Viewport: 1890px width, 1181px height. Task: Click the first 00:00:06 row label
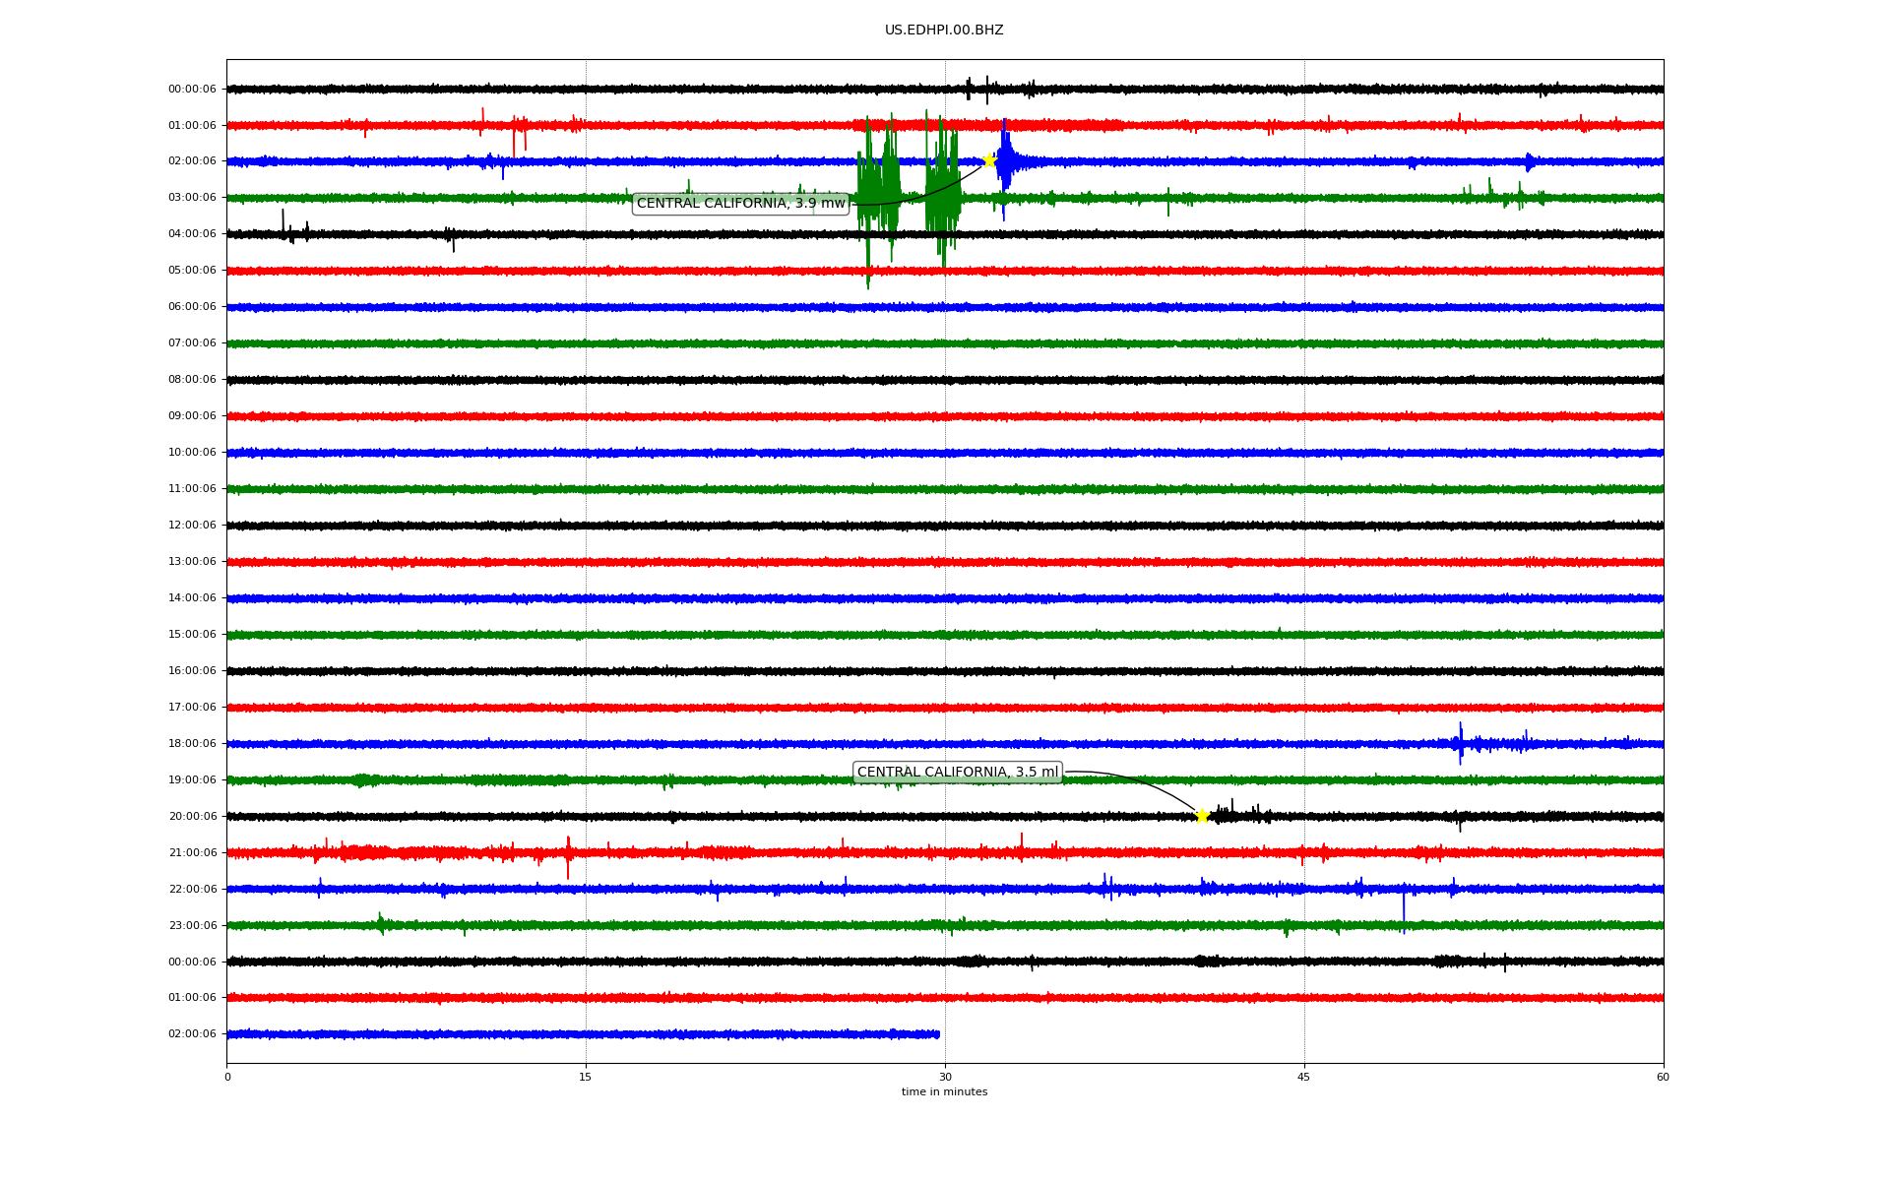(192, 90)
